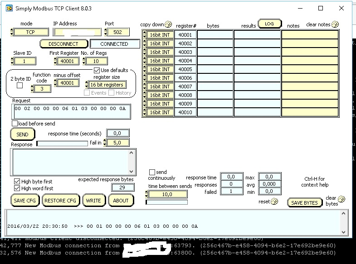Enable the 2 byte ID checkbox
This screenshot has width=356, height=264.
(x=20, y=86)
